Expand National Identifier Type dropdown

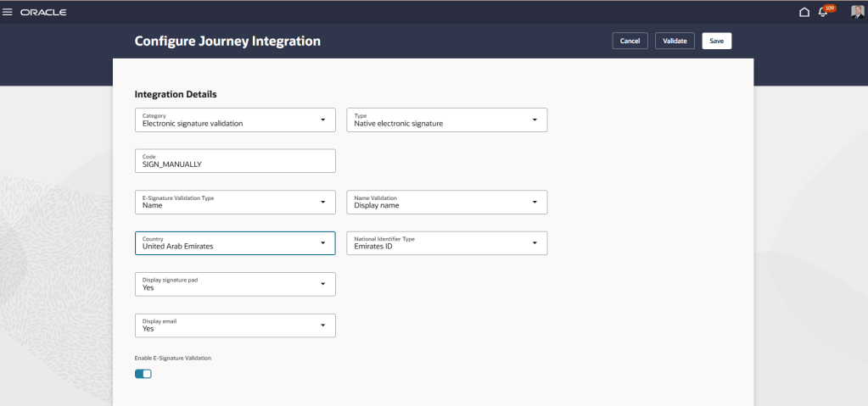coord(535,243)
